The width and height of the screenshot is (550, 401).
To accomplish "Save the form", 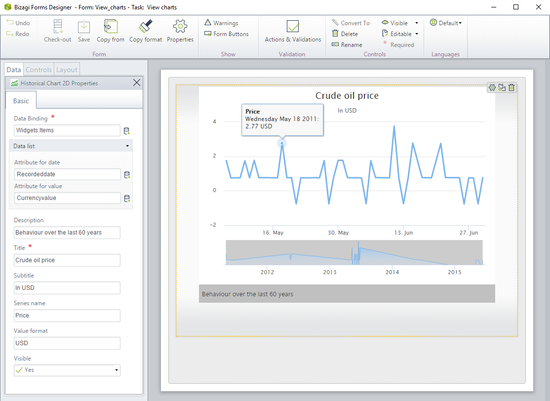I will [x=84, y=31].
